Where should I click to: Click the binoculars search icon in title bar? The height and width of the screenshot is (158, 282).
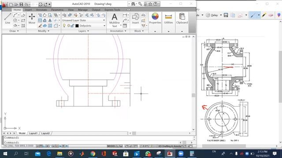click(x=133, y=4)
